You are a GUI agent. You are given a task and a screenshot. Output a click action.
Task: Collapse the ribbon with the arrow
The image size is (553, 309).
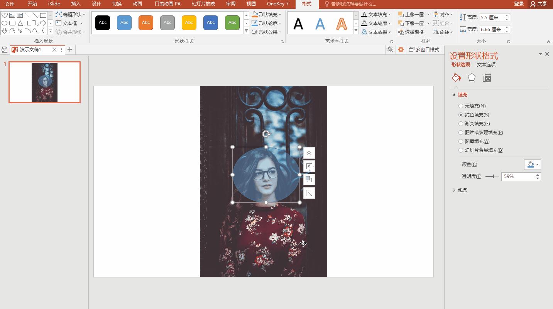click(x=548, y=42)
